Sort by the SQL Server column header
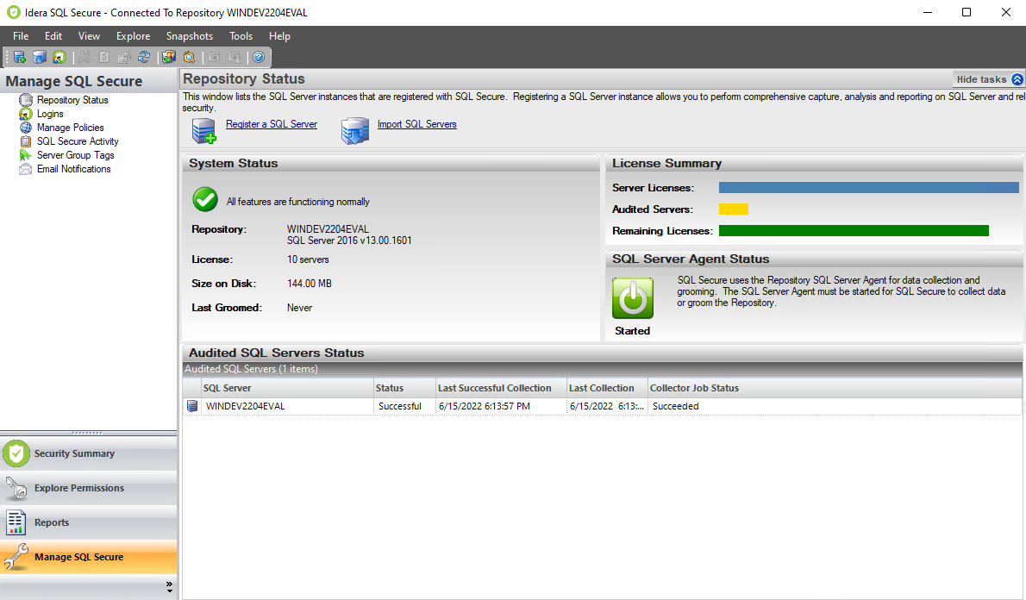Screen dimensions: 1026x600 click(286, 388)
